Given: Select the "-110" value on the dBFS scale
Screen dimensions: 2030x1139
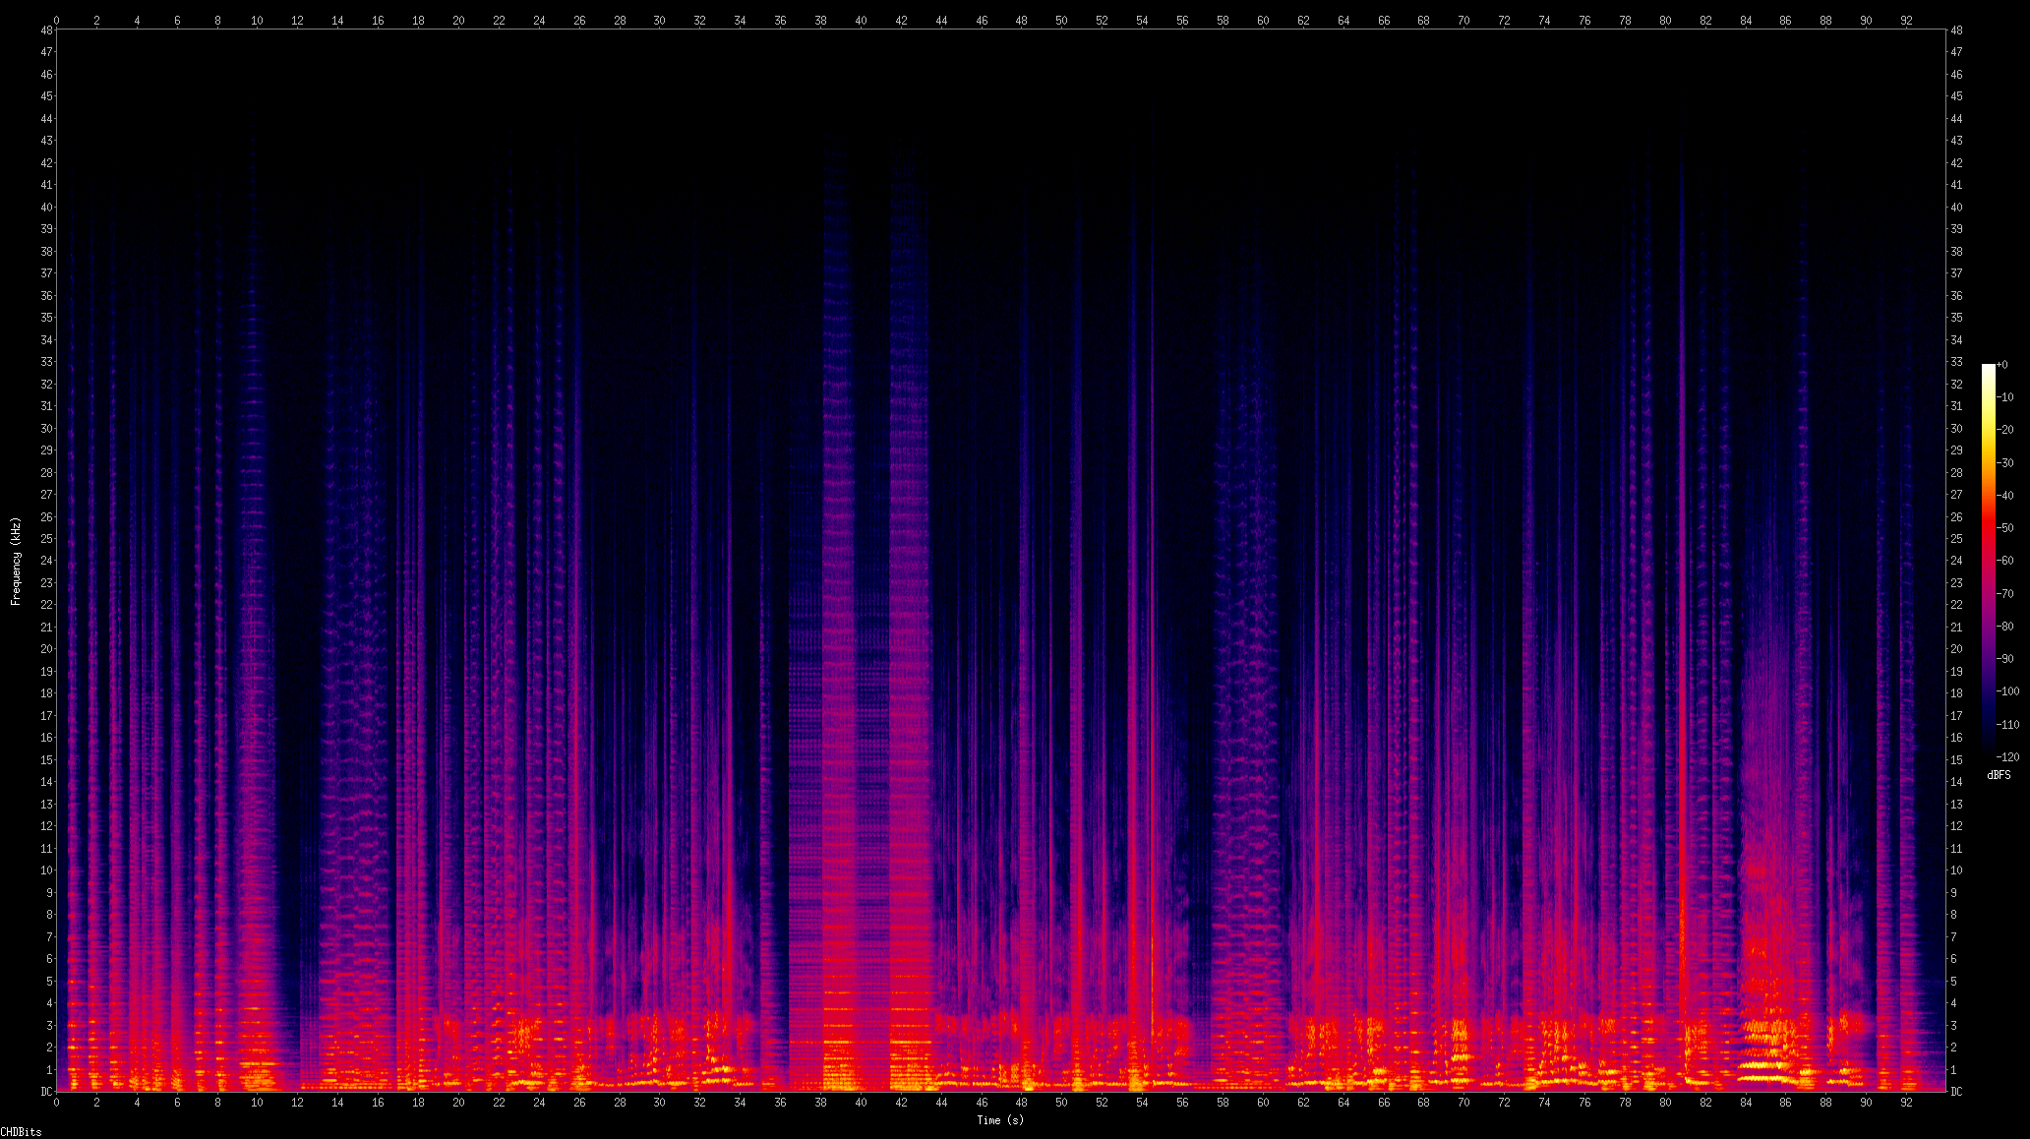Looking at the screenshot, I should click(x=2008, y=725).
